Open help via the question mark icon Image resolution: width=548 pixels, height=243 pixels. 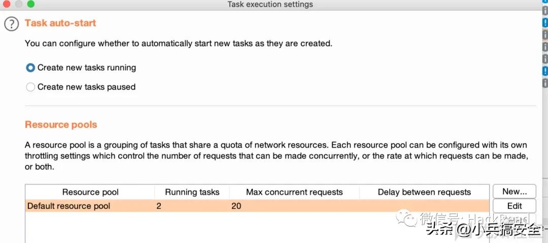pos(11,24)
